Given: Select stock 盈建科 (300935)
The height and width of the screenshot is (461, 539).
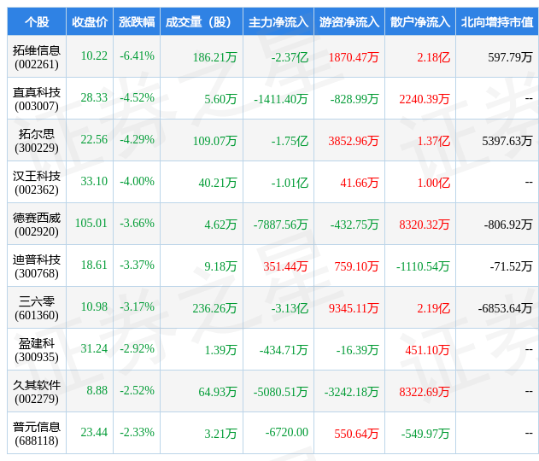Looking at the screenshot, I should click(x=37, y=350).
